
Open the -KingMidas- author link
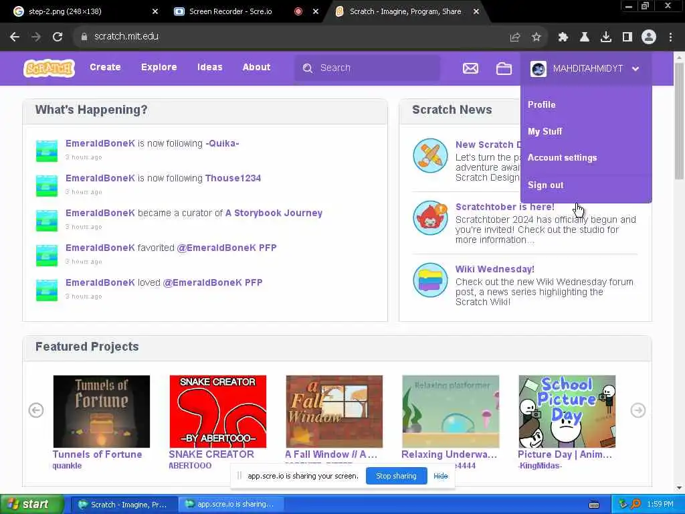click(540, 466)
